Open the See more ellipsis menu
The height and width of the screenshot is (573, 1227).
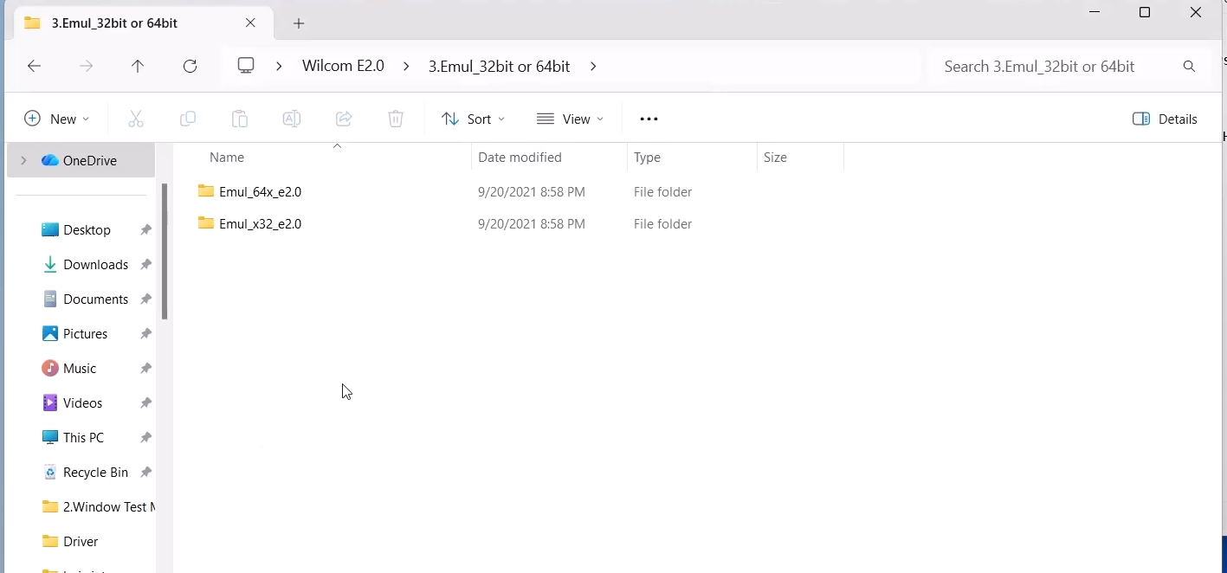pyautogui.click(x=649, y=119)
